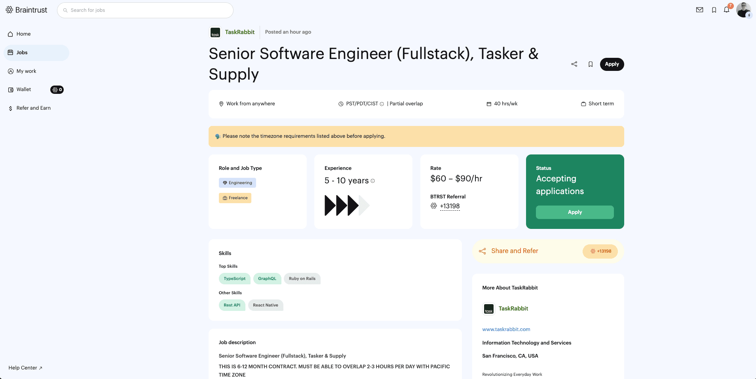Screen dimensions: 756x379
Task: Open the user profile avatar
Action: point(743,10)
